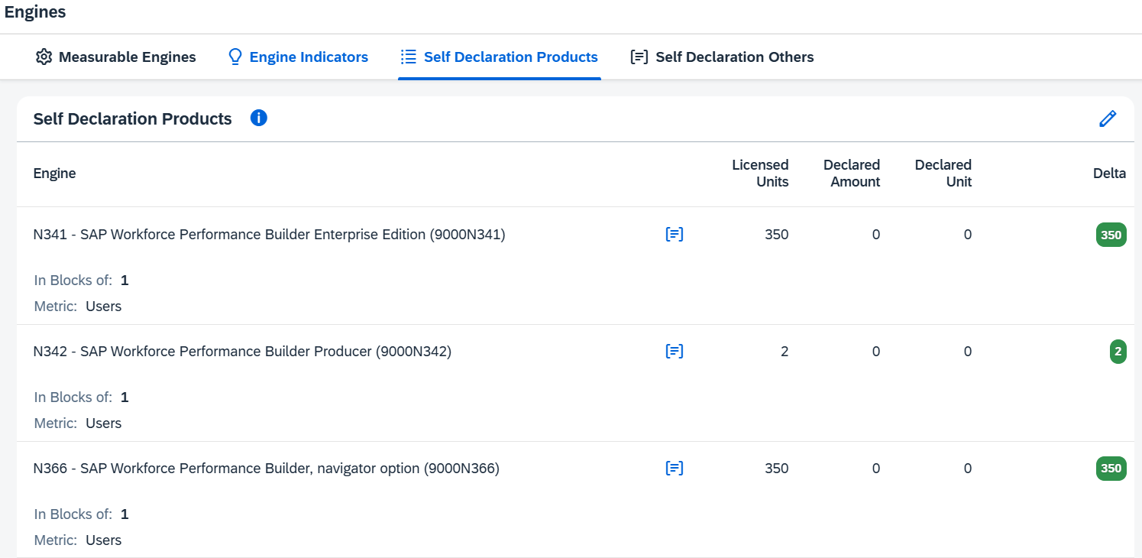Open the note icon for N341 engine
The width and height of the screenshot is (1142, 558).
pos(675,235)
